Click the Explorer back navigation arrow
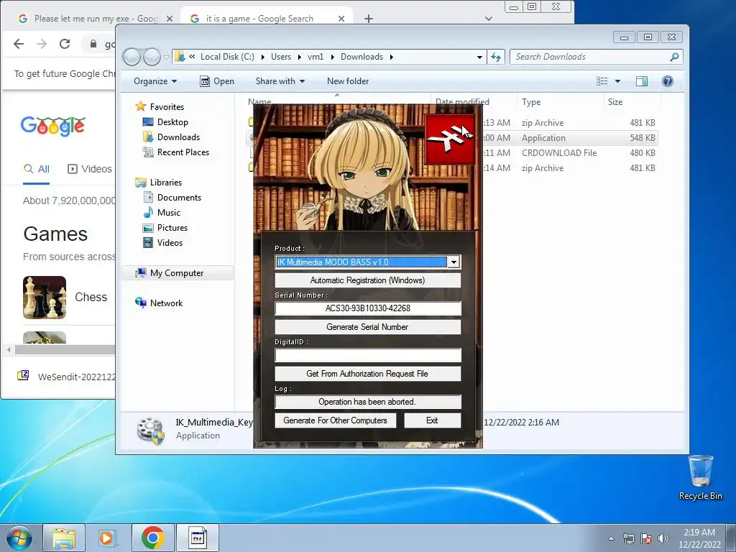 click(132, 57)
